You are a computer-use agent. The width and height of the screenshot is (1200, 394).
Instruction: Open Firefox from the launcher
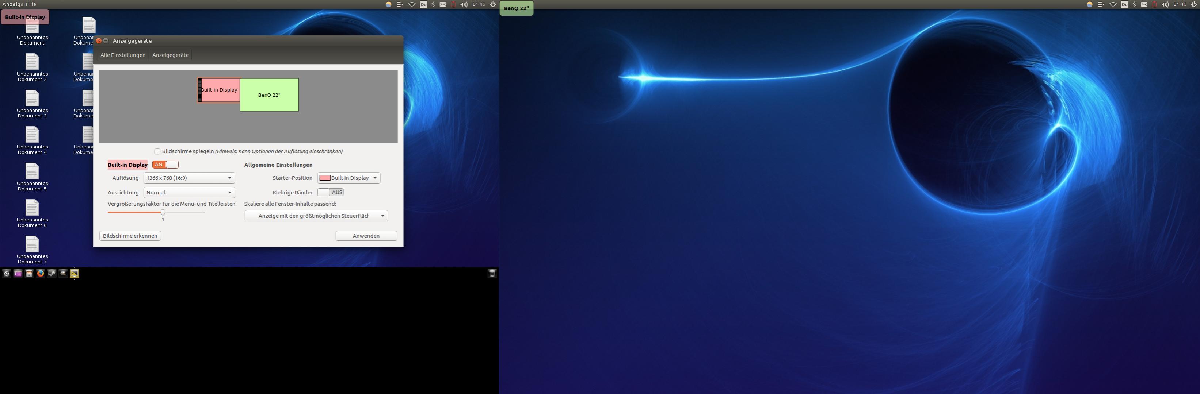tap(41, 274)
